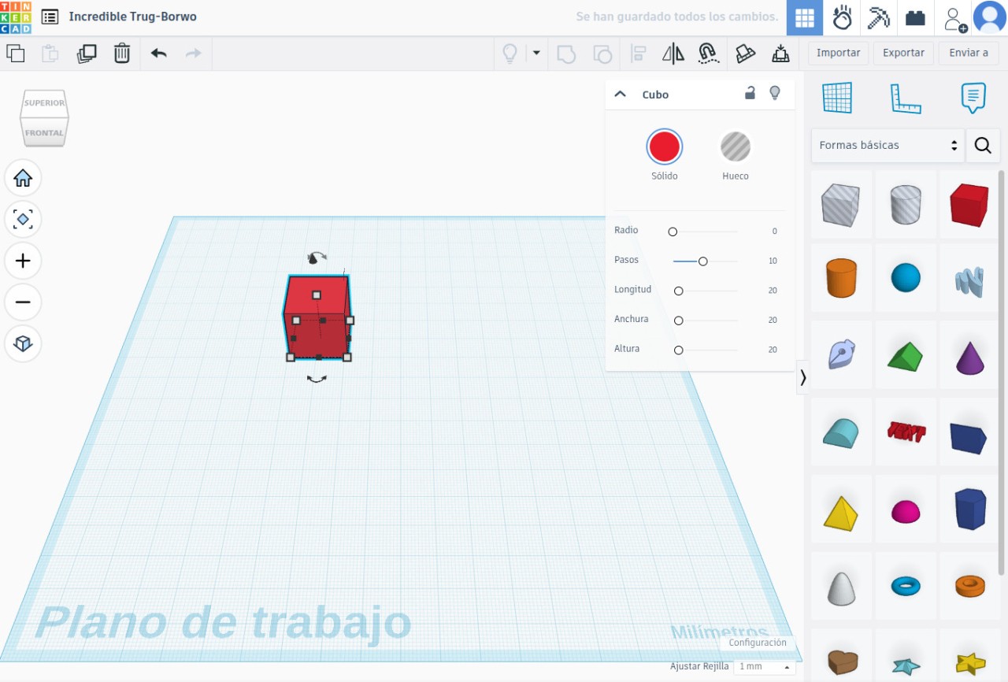Collapse the Cubo inspector panel
This screenshot has width=1008, height=682.
(620, 94)
